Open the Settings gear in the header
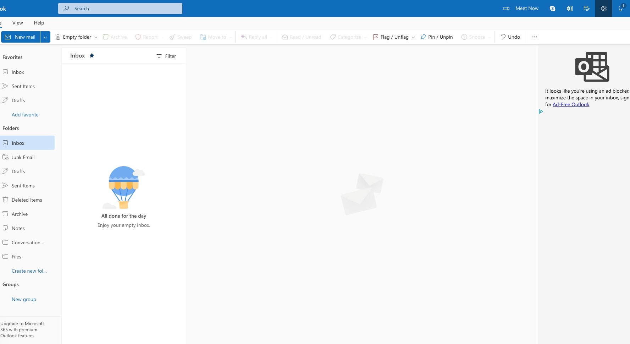The image size is (630, 344). [604, 9]
